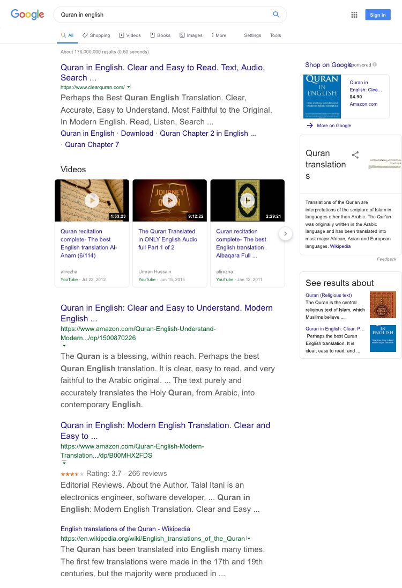Click next arrow in the Videos carousel
This screenshot has height=588, width=402.
286,233
